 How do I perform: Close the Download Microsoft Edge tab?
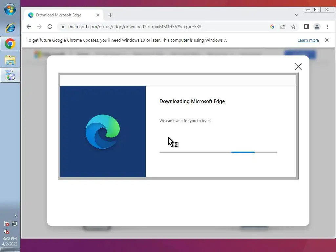click(x=98, y=15)
